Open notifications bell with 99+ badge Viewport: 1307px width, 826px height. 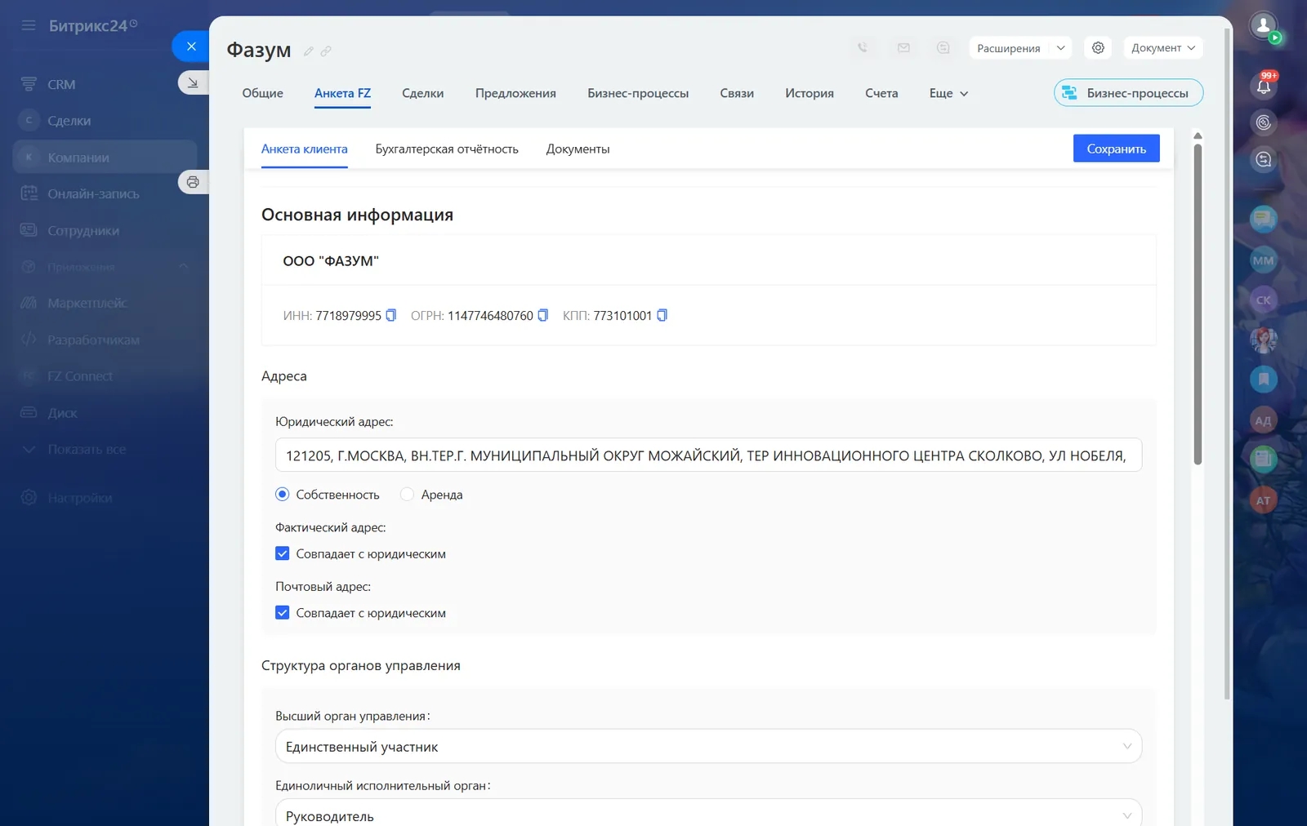pos(1263,86)
